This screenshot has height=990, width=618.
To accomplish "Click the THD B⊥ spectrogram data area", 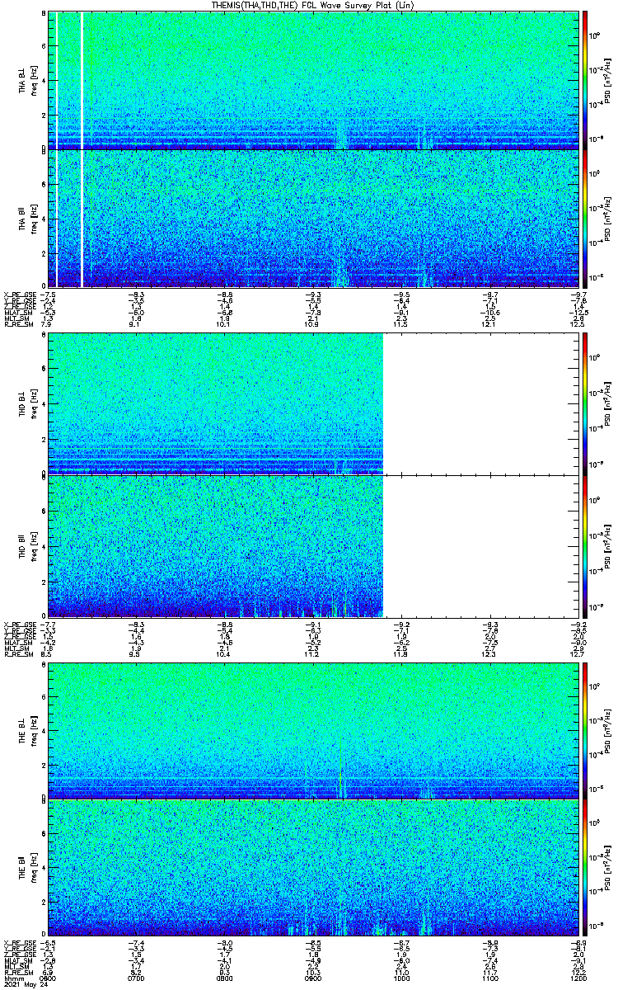I will (216, 403).
